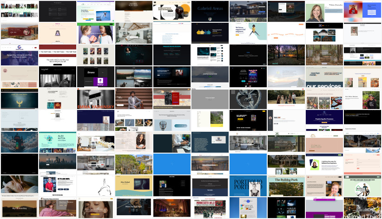Open the "Everything is Practice" portrait collage thumbnail
Viewport: 382px width, 219px height.
20,11
